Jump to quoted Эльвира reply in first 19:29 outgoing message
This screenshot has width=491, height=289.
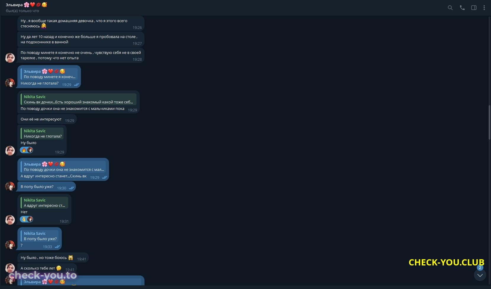49,74
